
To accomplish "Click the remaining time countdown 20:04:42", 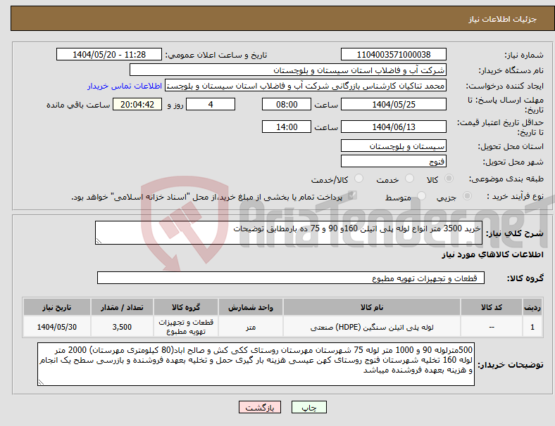I will (137, 104).
